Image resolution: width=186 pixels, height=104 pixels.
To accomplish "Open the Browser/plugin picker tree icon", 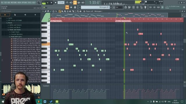I will (141, 7).
